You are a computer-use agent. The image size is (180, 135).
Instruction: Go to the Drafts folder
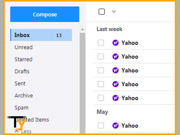(x=22, y=71)
